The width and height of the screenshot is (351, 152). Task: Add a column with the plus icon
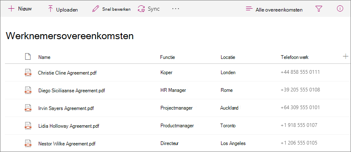[345, 56]
